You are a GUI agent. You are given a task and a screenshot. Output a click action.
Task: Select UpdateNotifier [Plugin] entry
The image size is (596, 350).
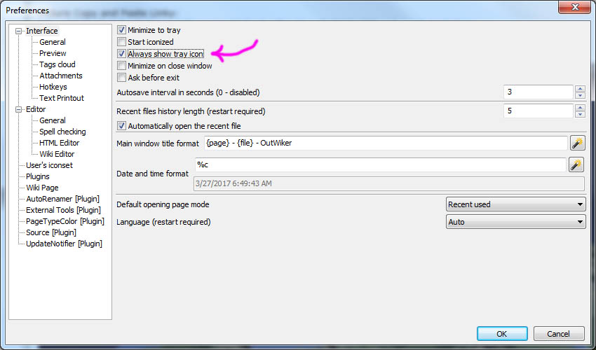point(64,244)
